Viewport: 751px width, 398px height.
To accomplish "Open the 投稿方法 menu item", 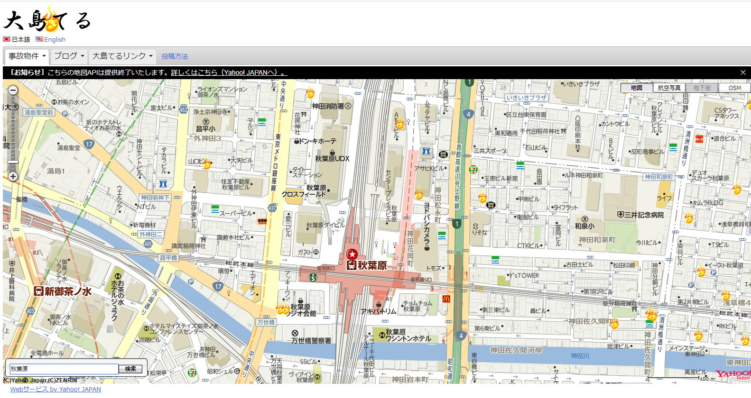I will [x=175, y=56].
